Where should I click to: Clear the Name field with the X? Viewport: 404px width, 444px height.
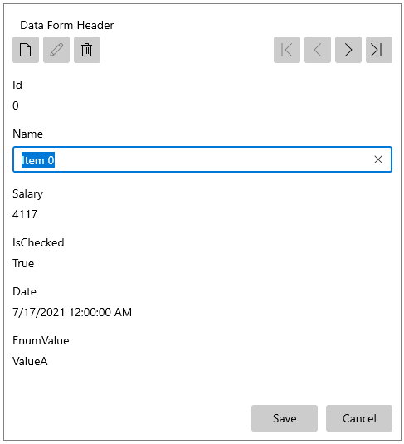click(378, 159)
